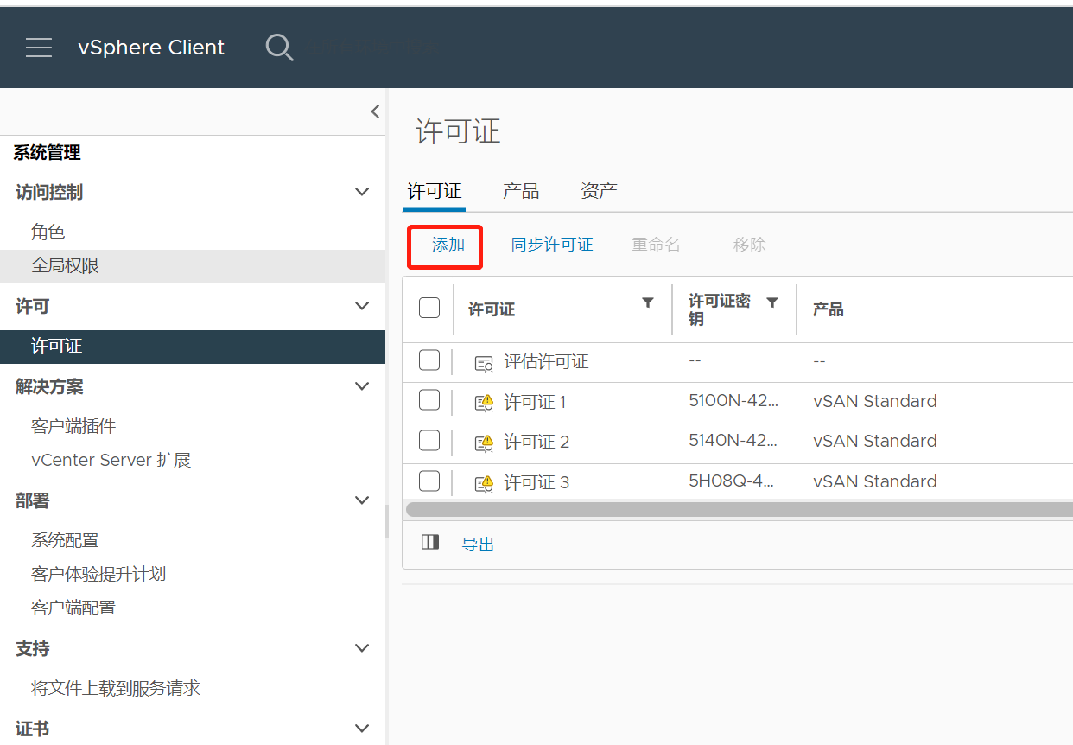Viewport: 1073px width, 745px height.
Task: Click the warning icon beside 许可证 3
Action: coord(485,483)
